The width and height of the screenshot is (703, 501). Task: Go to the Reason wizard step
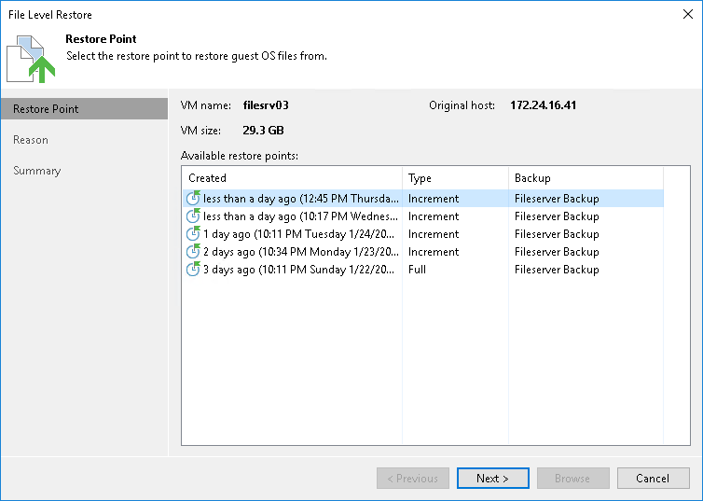coord(31,140)
